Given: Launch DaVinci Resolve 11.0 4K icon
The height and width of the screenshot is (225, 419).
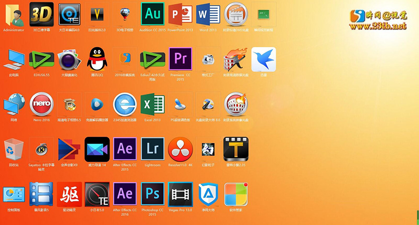Looking at the screenshot, I should (x=181, y=149).
